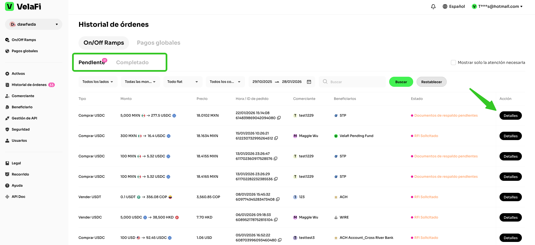Image resolution: width=535 pixels, height=245 pixels.
Task: Expand the Todos los lados dropdown
Action: 98,82
